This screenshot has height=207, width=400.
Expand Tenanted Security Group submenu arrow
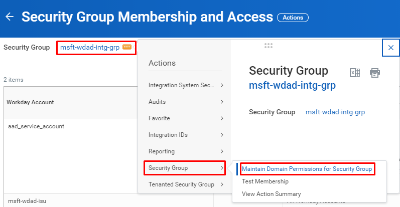pos(221,184)
